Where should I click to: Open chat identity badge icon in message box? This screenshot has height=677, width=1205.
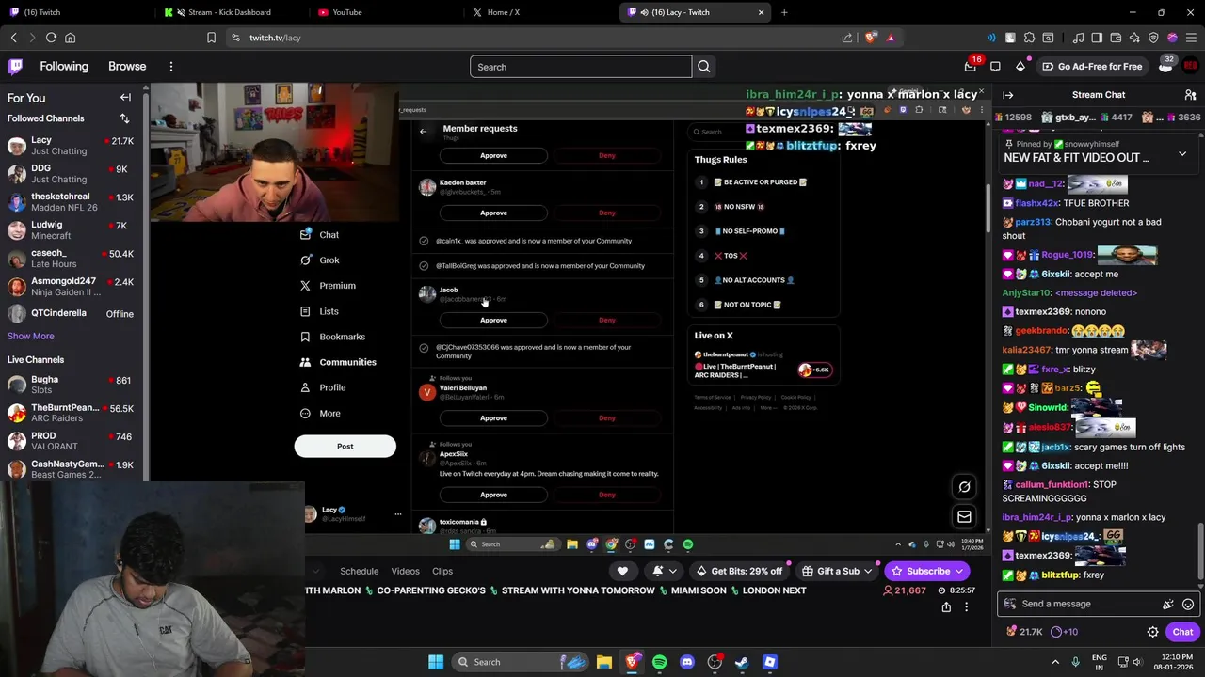coord(1010,604)
